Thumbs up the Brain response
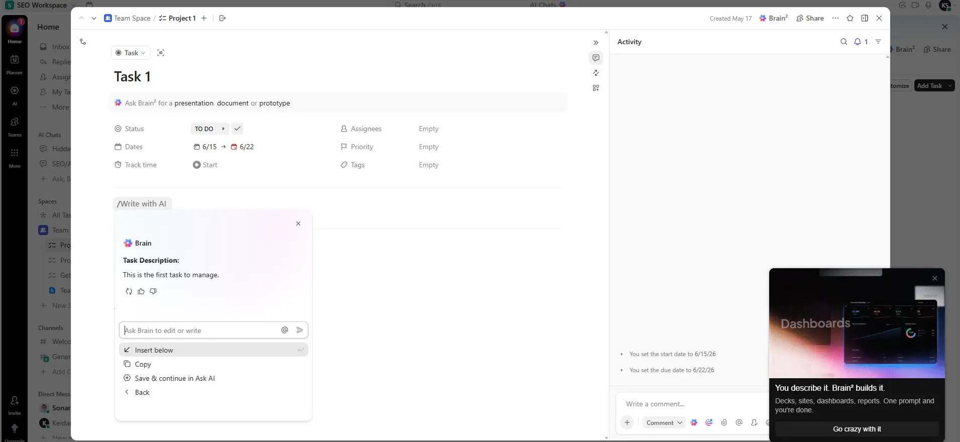 pyautogui.click(x=141, y=291)
